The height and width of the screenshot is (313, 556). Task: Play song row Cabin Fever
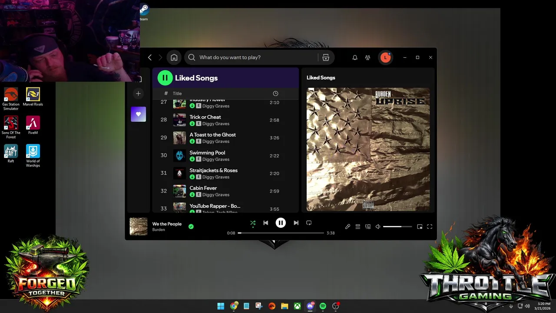tap(225, 191)
